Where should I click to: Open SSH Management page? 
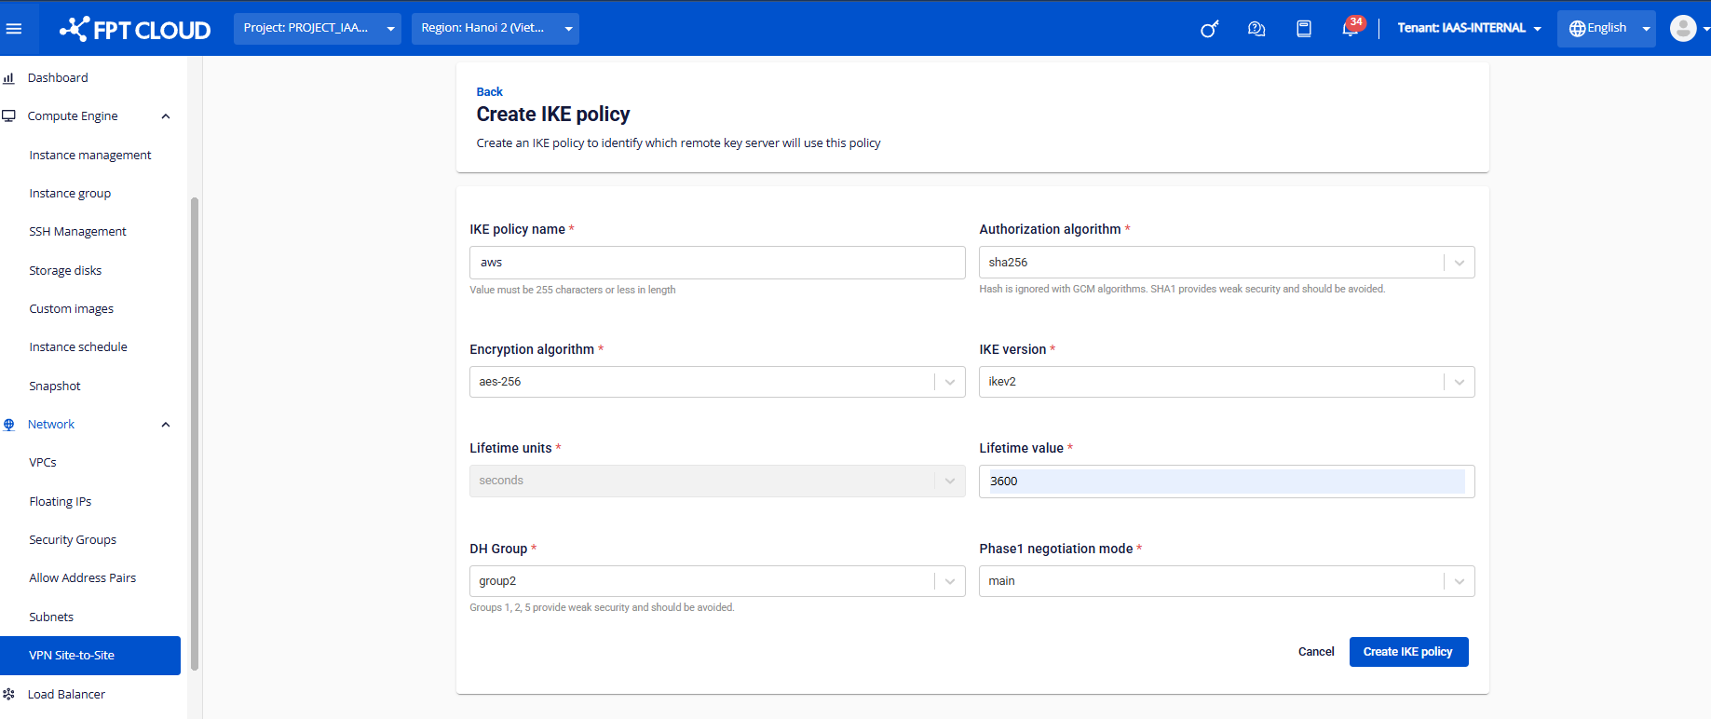(x=77, y=232)
